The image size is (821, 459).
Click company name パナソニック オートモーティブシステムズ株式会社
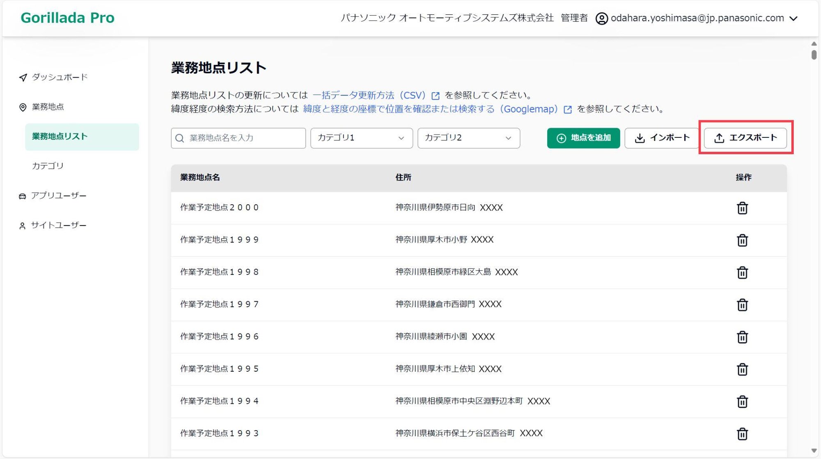coord(447,18)
